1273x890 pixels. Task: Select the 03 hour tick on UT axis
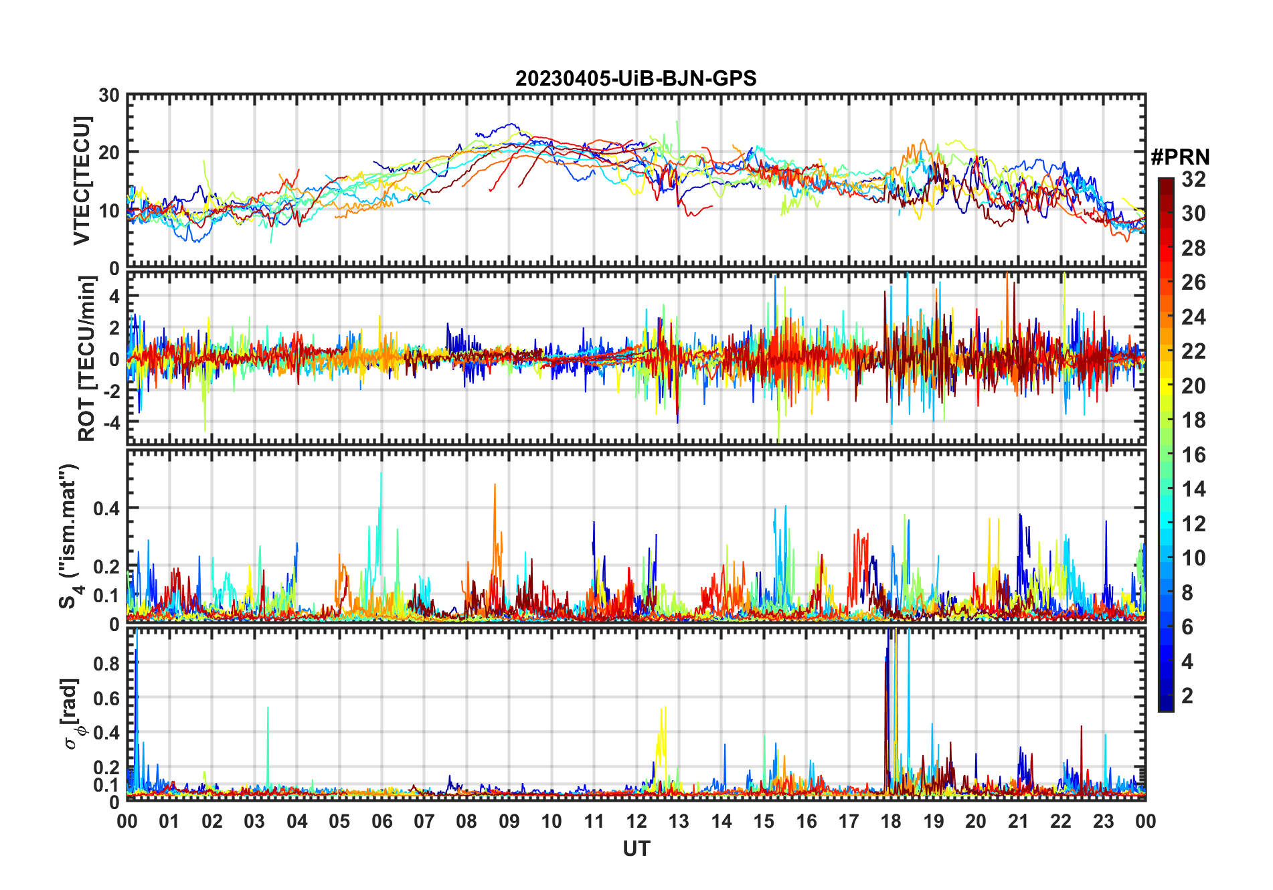coord(254,821)
